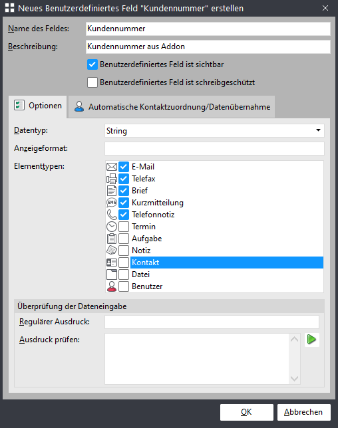Click the SMS Kurzmitteilung icon
Image resolution: width=338 pixels, height=428 pixels.
112,203
